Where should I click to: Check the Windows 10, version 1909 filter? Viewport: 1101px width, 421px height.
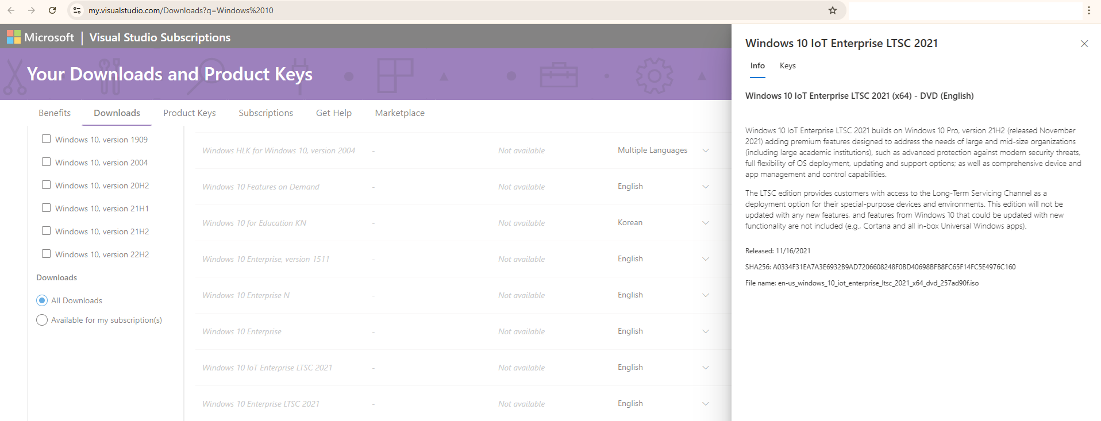pos(46,139)
